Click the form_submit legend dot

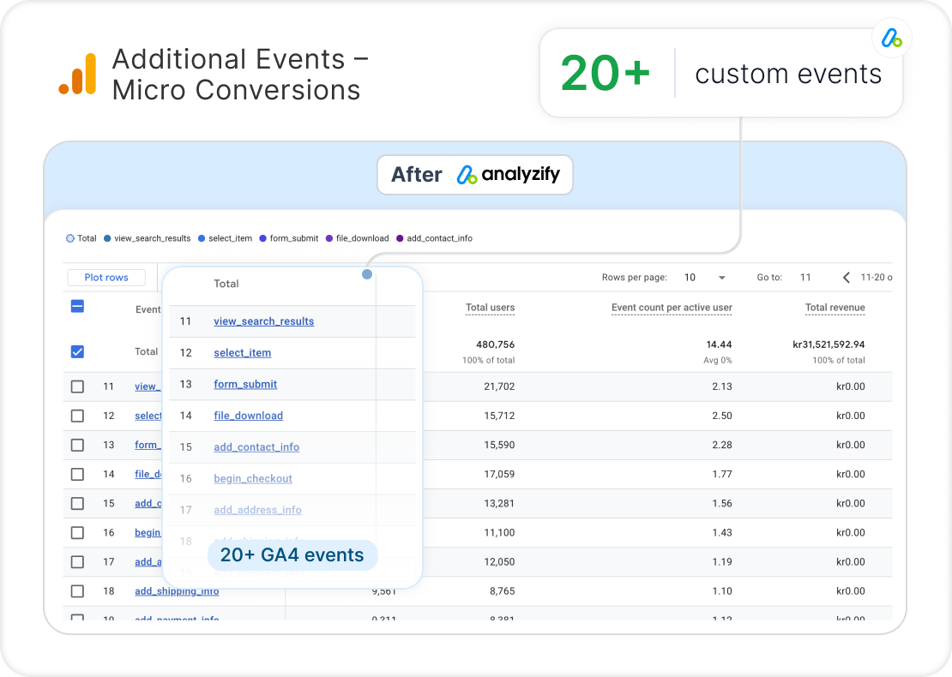(263, 238)
